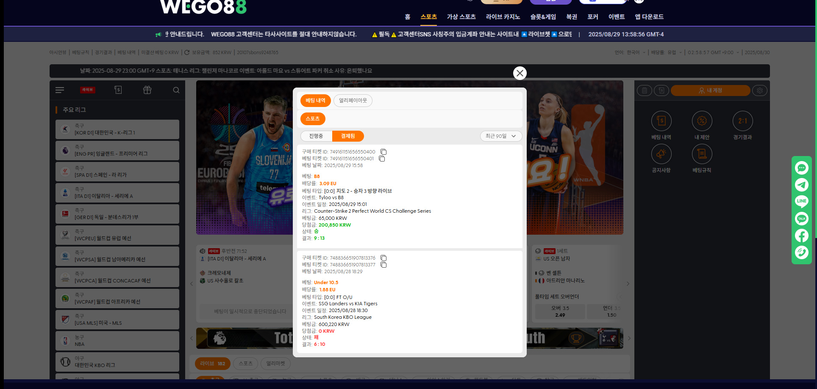Click the 경기결과 link in top bar
Image resolution: width=817 pixels, height=389 pixels.
(103, 52)
